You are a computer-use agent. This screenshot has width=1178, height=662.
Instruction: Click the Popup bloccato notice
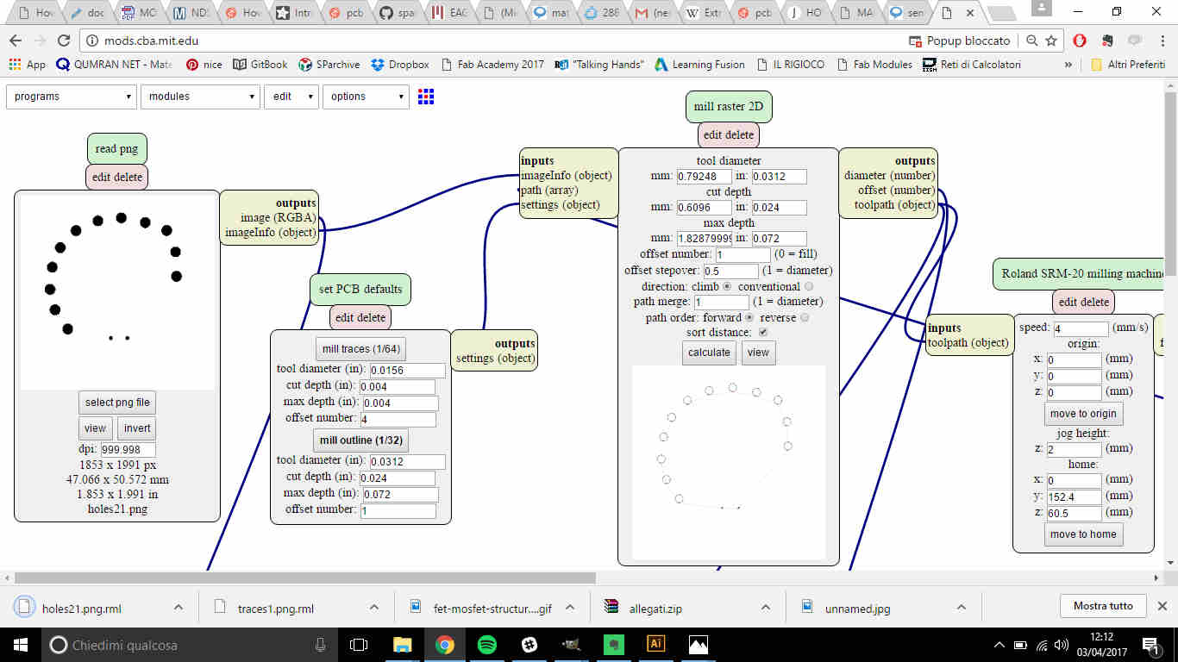coord(960,41)
